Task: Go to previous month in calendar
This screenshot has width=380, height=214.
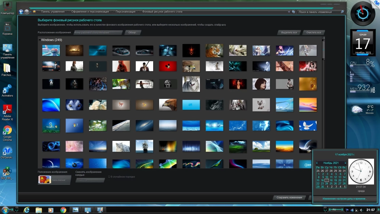Action: pyautogui.click(x=317, y=163)
